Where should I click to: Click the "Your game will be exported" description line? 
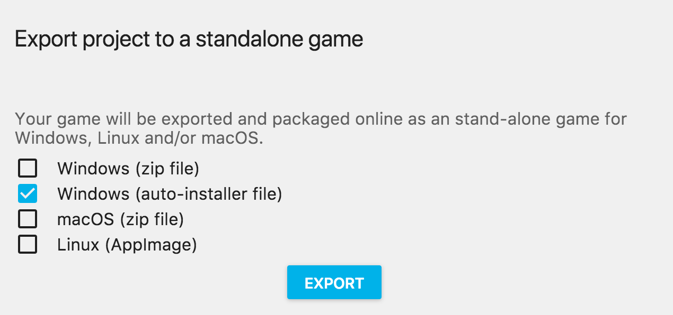[x=321, y=119]
